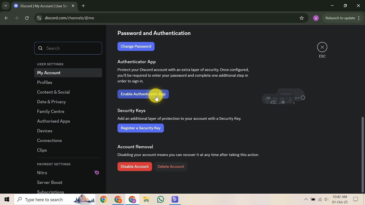The height and width of the screenshot is (205, 365).
Task: Click the search magnifier icon in settings
Action: pyautogui.click(x=40, y=48)
